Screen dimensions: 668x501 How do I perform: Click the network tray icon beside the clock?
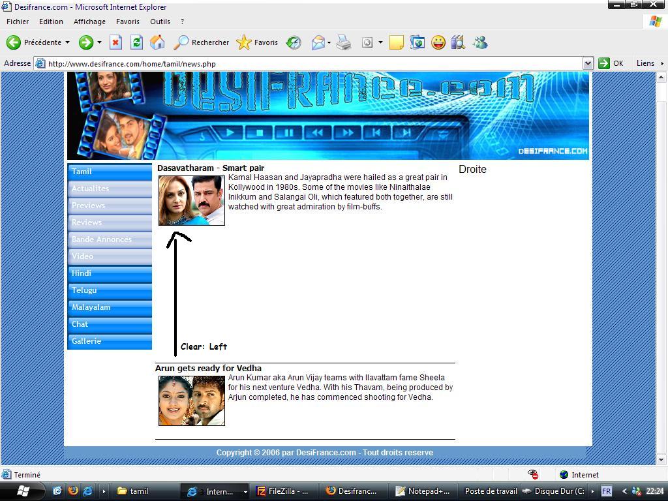(636, 491)
